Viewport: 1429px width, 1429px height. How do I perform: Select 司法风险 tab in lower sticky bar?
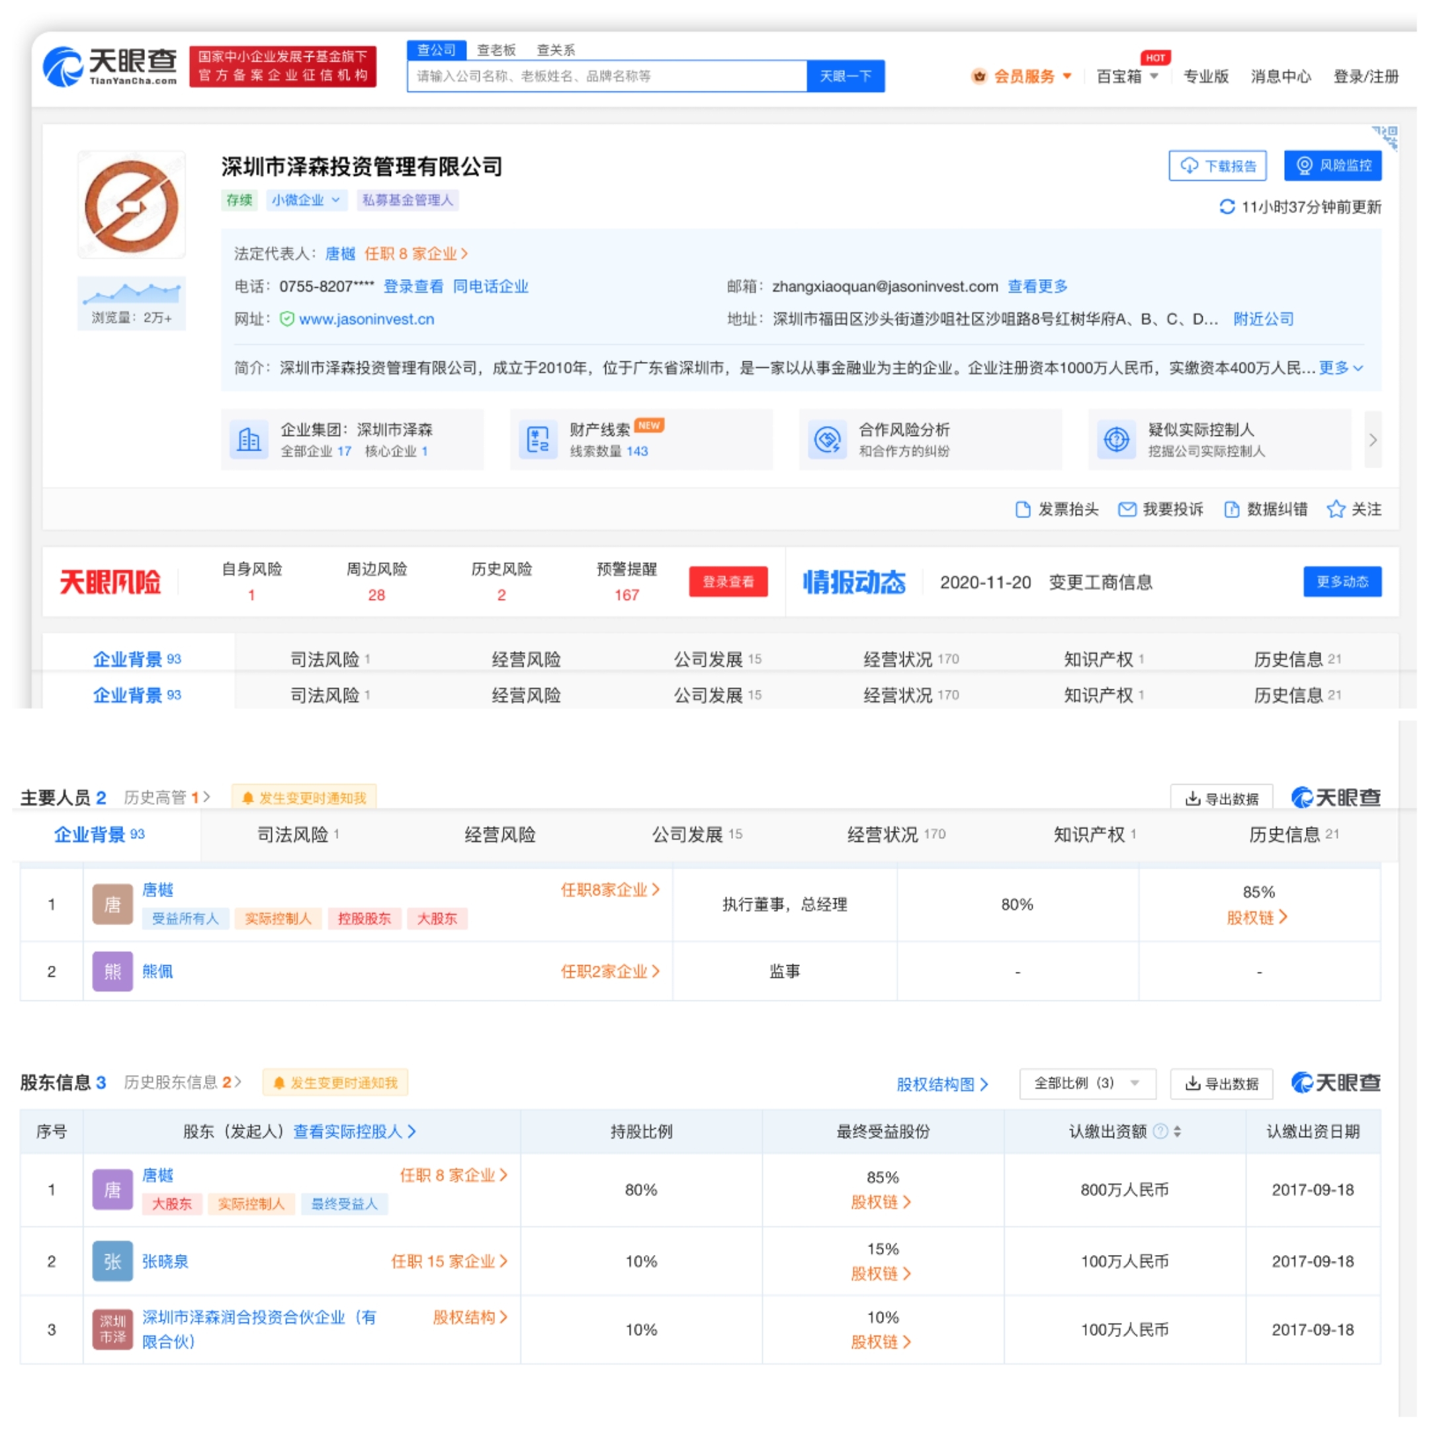tap(298, 835)
